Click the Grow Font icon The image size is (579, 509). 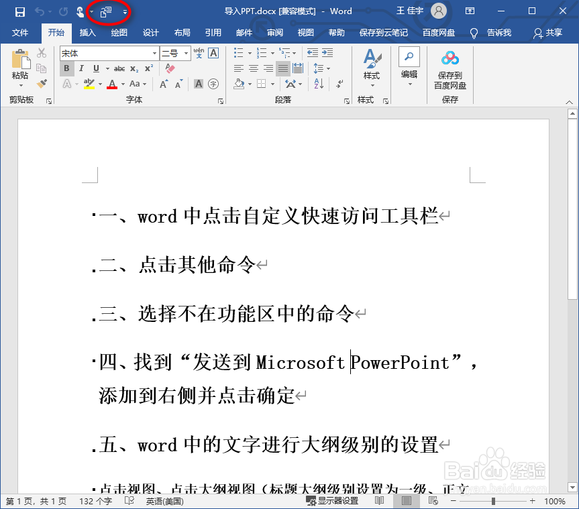tap(164, 84)
